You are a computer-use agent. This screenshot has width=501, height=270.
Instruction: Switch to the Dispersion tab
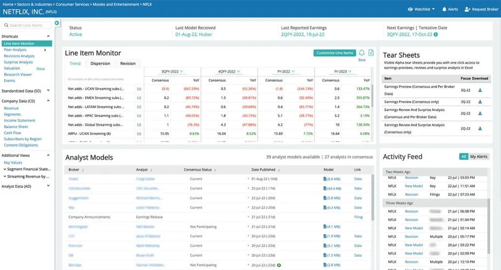pyautogui.click(x=100, y=63)
